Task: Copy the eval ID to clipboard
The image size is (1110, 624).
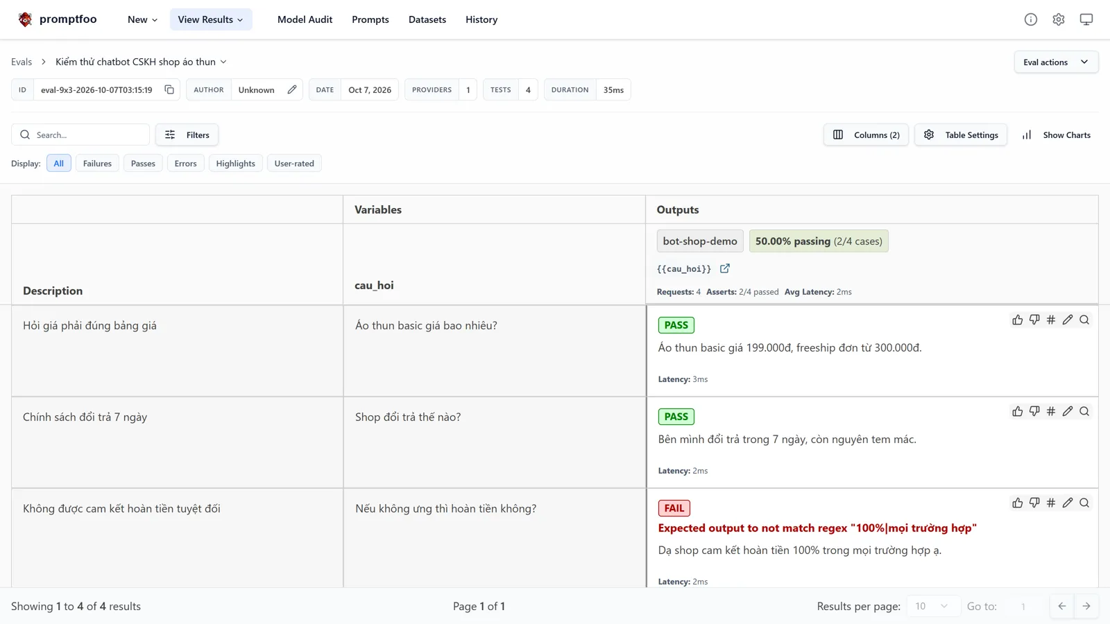Action: pyautogui.click(x=169, y=89)
